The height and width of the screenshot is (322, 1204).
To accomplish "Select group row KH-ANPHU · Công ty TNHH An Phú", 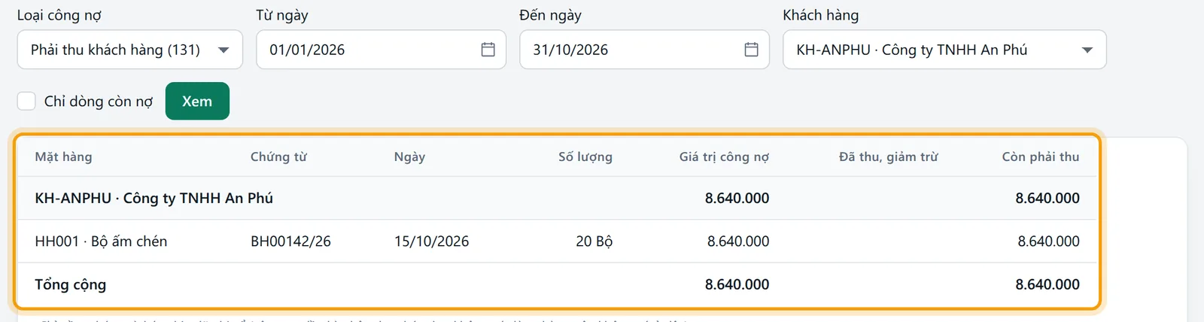I will coord(557,198).
